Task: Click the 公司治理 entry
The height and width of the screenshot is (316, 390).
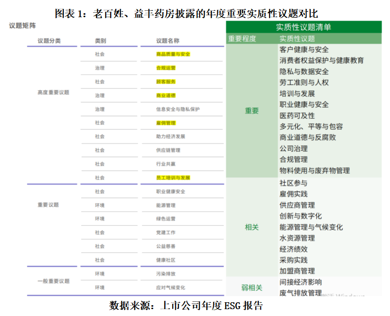Action: point(294,149)
